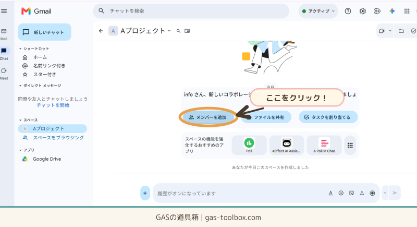The width and height of the screenshot is (417, 227).
Task: Open the main menu hamburger icon
Action: point(4,11)
